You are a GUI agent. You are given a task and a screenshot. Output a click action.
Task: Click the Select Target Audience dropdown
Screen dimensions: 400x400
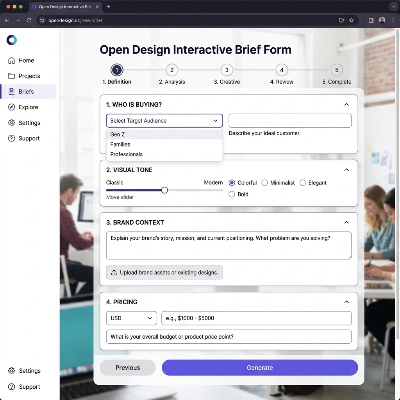click(164, 121)
